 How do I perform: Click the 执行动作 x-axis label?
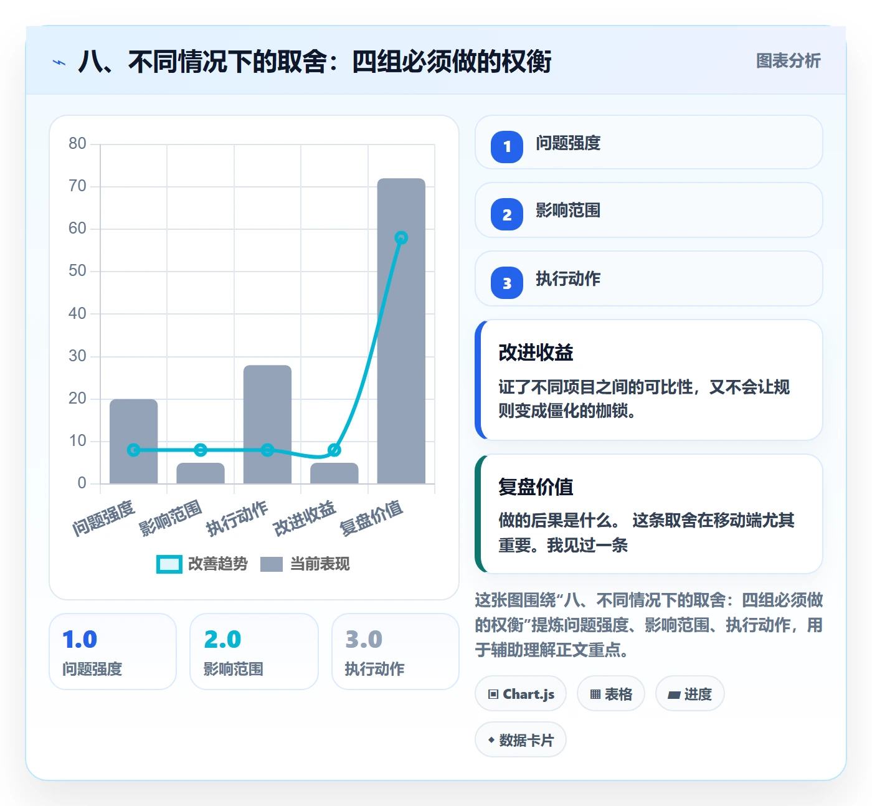(237, 518)
